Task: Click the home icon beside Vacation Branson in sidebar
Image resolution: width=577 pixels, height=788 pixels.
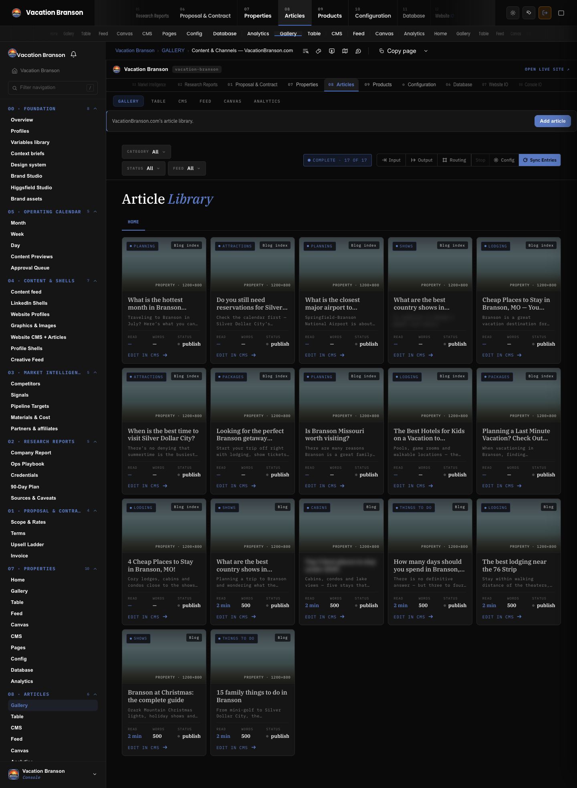Action: 15,71
